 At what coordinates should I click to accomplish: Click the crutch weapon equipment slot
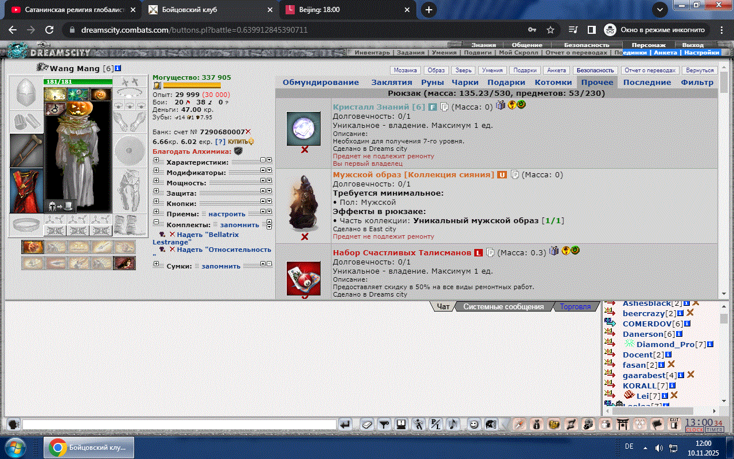(x=26, y=150)
